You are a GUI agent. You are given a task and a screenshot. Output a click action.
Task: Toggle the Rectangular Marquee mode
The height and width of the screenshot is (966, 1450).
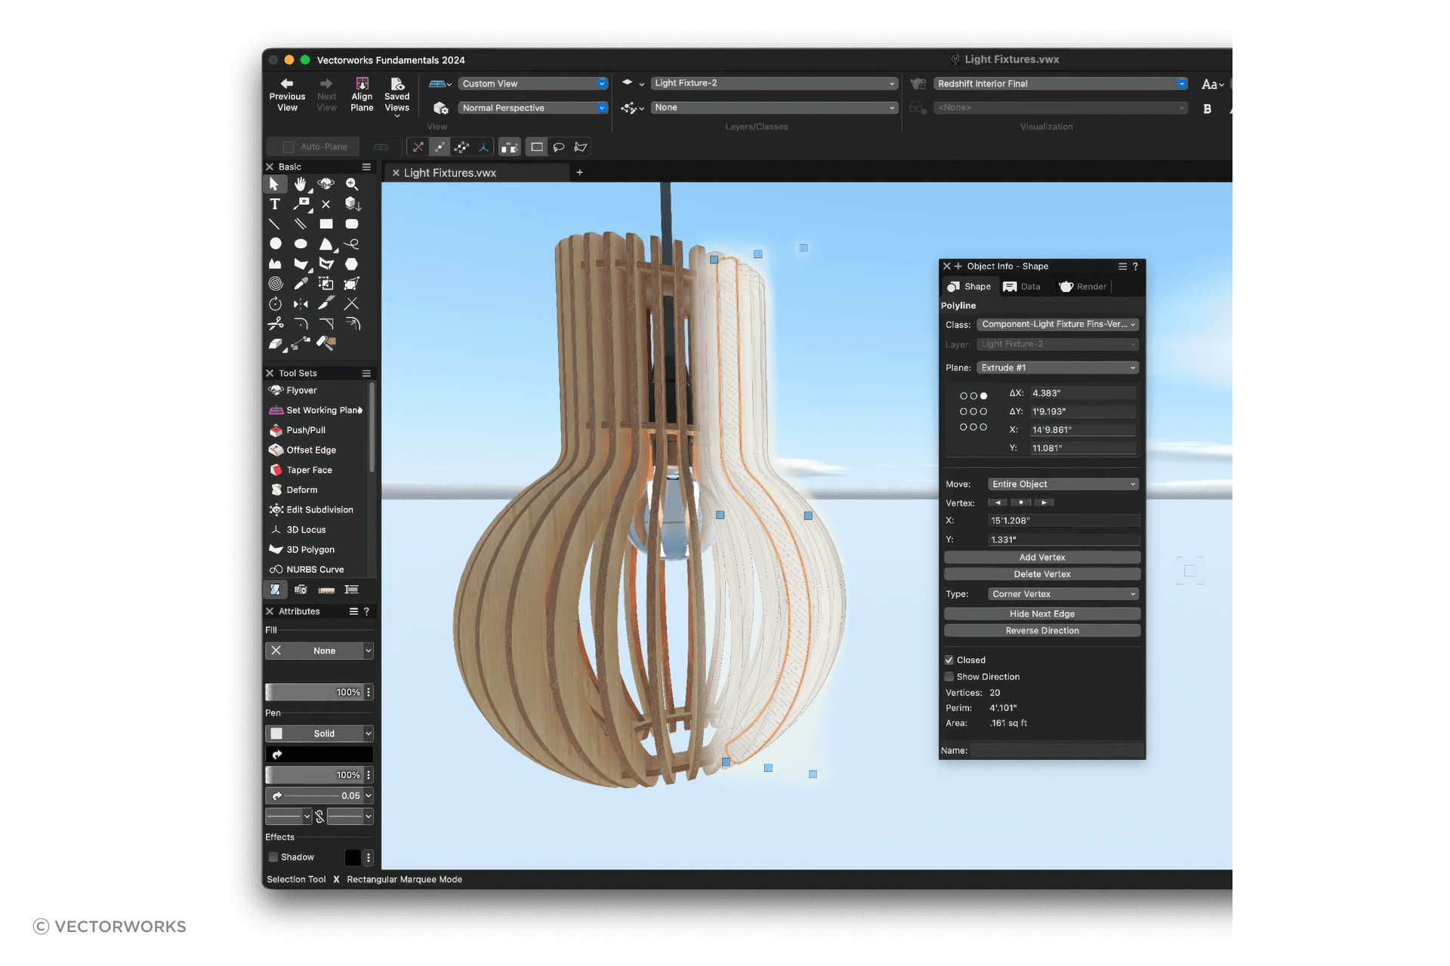click(537, 147)
